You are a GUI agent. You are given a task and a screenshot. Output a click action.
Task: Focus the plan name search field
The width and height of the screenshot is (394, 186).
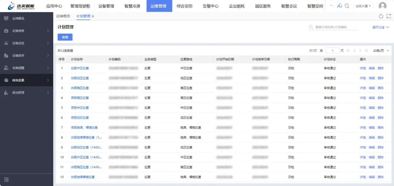[333, 27]
